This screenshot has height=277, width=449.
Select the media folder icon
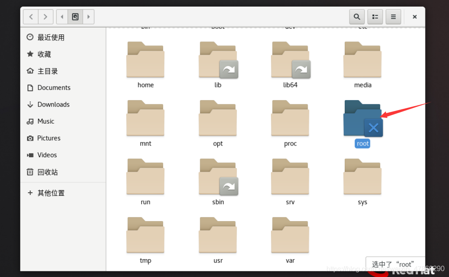[x=363, y=59]
